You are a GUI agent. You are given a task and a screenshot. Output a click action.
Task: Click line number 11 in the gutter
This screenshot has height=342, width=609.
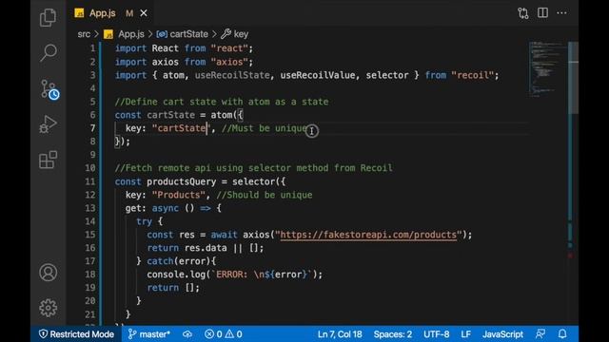click(90, 181)
